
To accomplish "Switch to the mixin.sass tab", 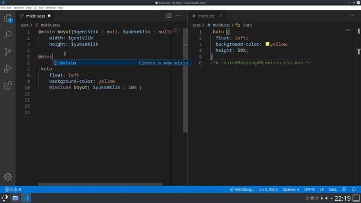I will (35, 16).
